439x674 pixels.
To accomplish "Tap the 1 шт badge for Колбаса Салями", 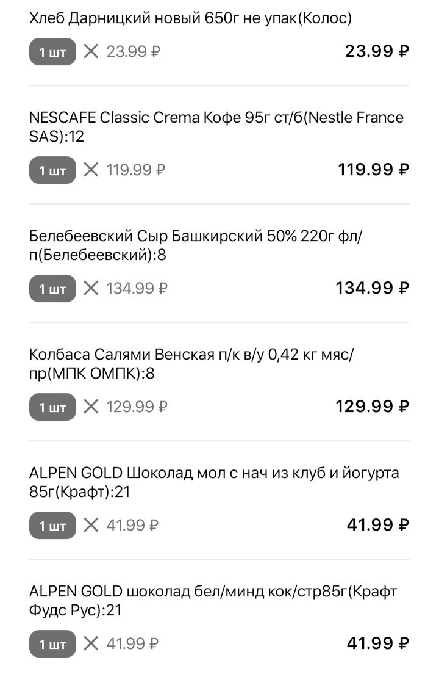I will 53,407.
